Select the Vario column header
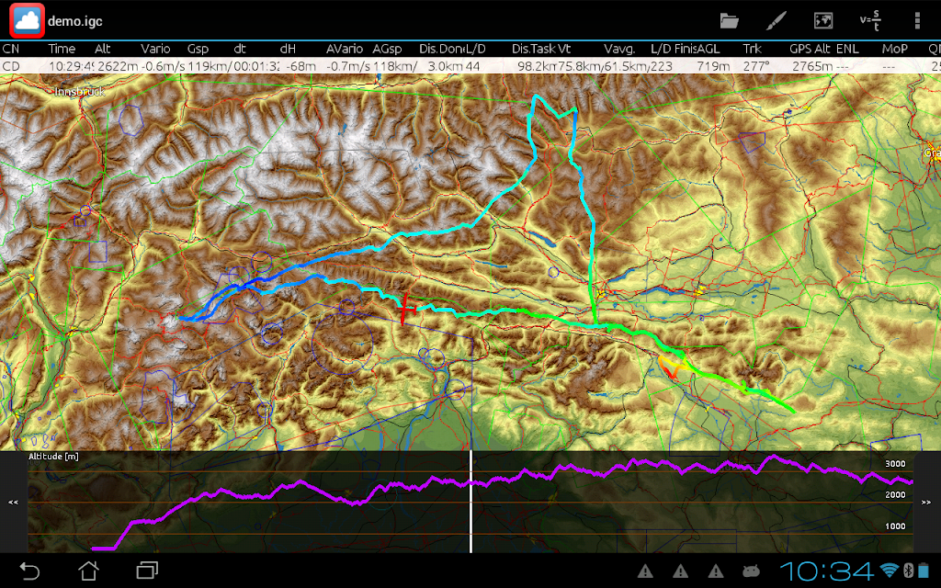Image resolution: width=941 pixels, height=588 pixels. click(x=155, y=49)
